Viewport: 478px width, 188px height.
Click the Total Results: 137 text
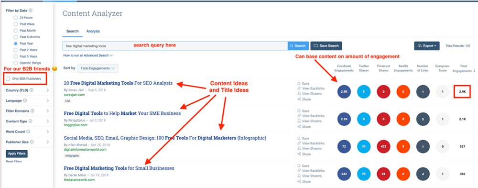click(458, 46)
